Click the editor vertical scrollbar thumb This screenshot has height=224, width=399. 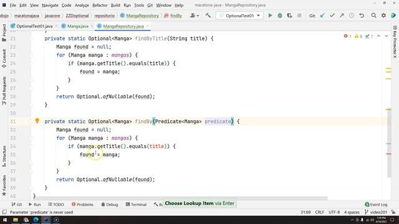pyautogui.click(x=389, y=144)
